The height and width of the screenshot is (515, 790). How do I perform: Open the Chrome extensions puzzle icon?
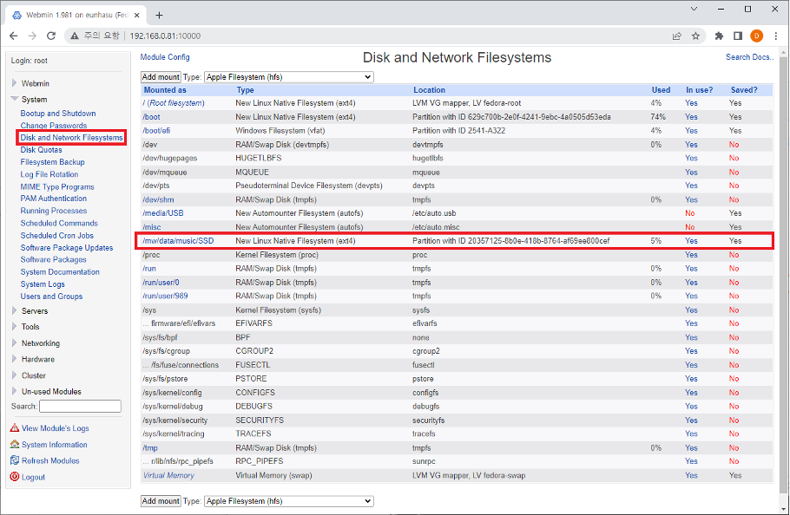point(719,36)
